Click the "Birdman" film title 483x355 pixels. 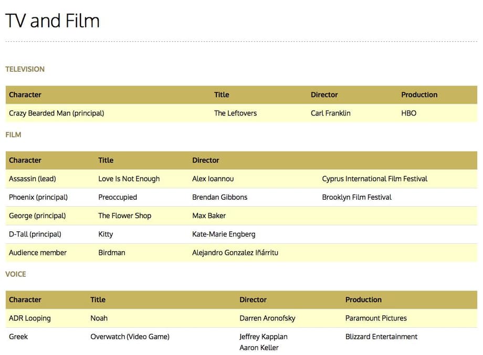[x=111, y=253]
